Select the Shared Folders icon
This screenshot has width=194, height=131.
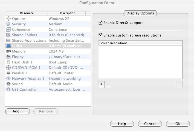8,35
